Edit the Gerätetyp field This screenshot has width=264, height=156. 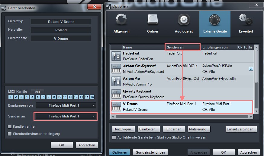click(61, 22)
